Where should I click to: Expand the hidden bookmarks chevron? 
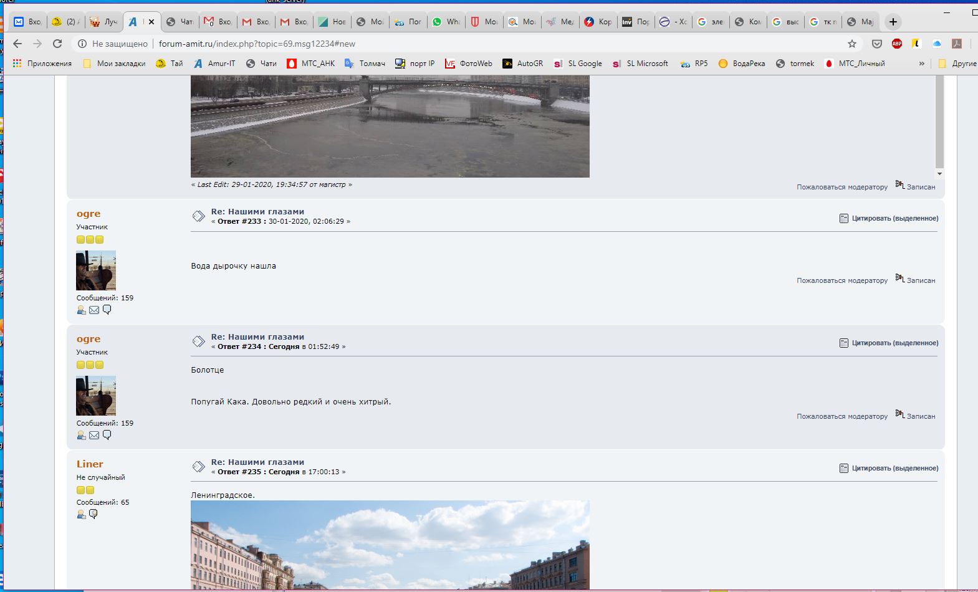click(x=921, y=64)
